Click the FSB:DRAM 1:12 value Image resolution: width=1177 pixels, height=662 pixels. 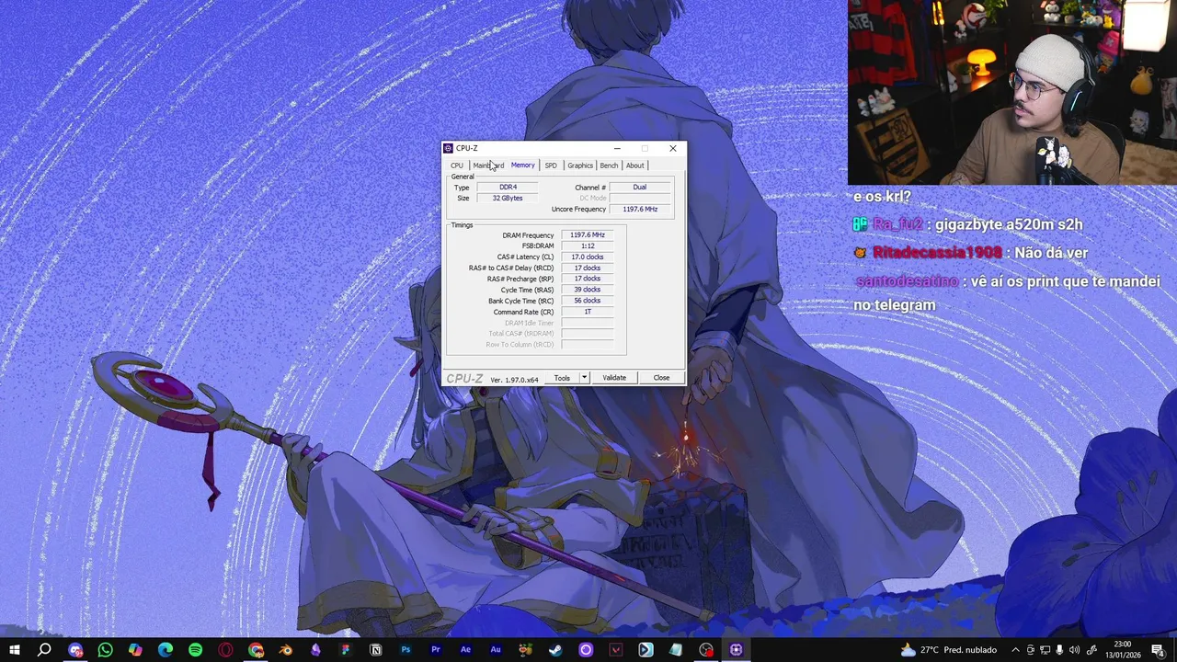tap(588, 246)
